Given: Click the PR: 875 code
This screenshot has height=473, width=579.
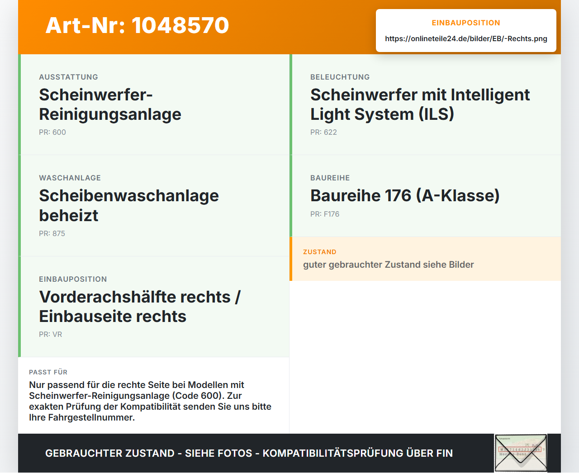Looking at the screenshot, I should [52, 234].
